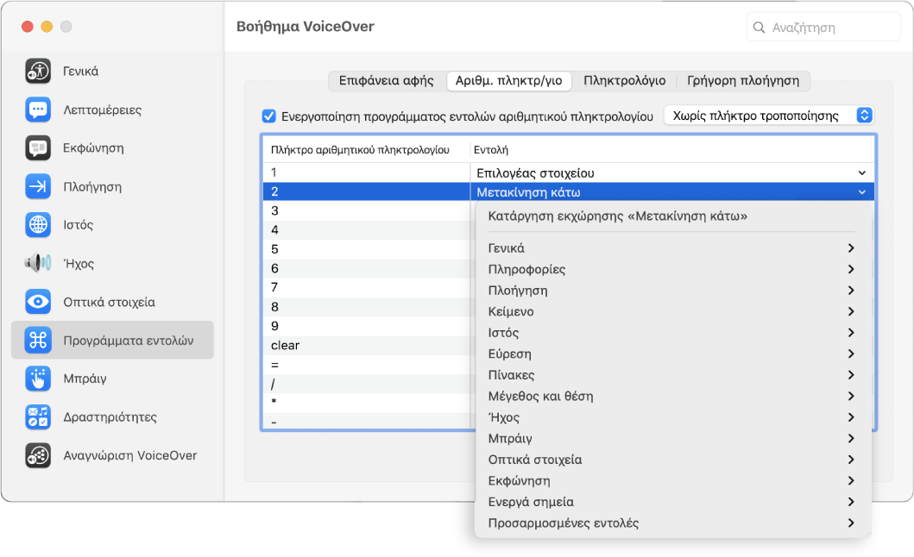
Task: Click the Οπτικά στοιχεία eye icon
Action: point(38,302)
